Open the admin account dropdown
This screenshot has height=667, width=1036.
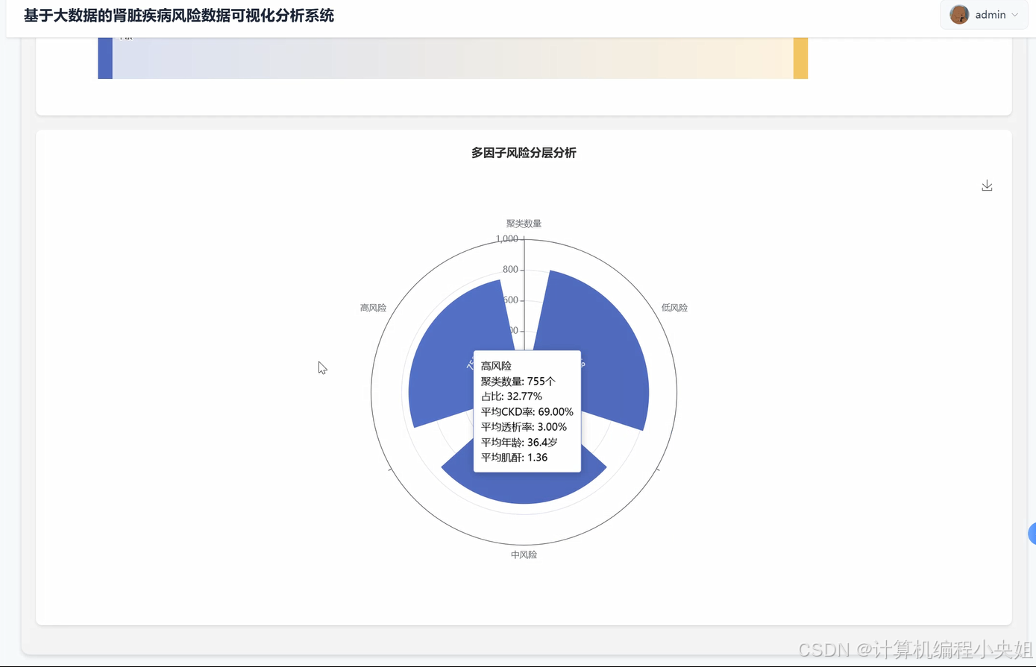(991, 14)
